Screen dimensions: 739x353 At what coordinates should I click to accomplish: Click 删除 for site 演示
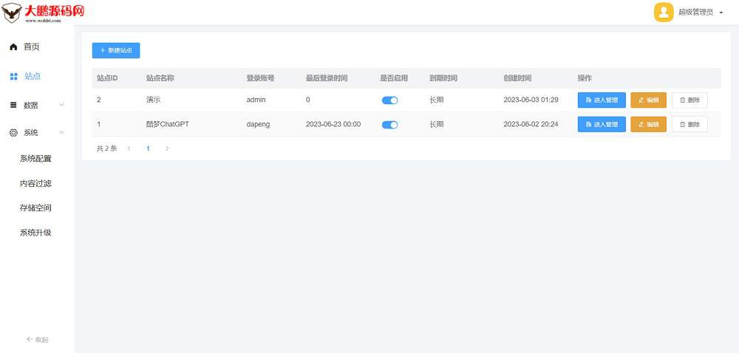click(x=689, y=100)
